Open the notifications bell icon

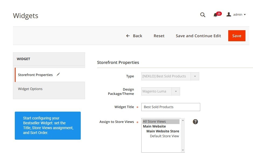[x=215, y=15]
